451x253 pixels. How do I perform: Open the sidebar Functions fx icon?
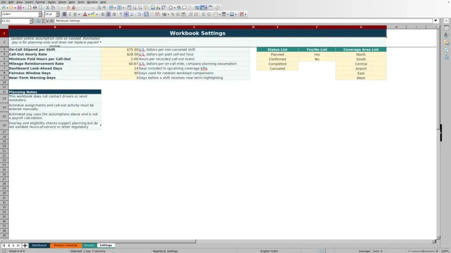[x=447, y=57]
